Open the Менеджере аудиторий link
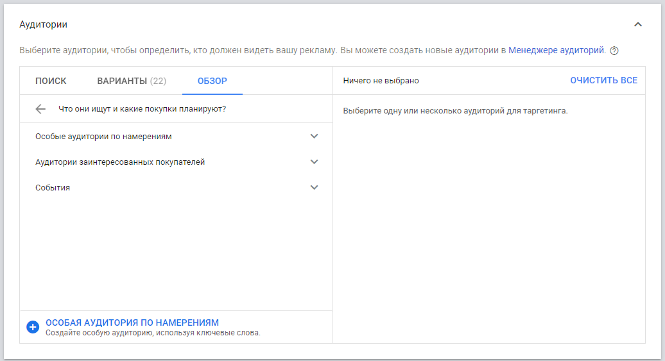Viewport: 665px width, 361px height. tap(556, 50)
